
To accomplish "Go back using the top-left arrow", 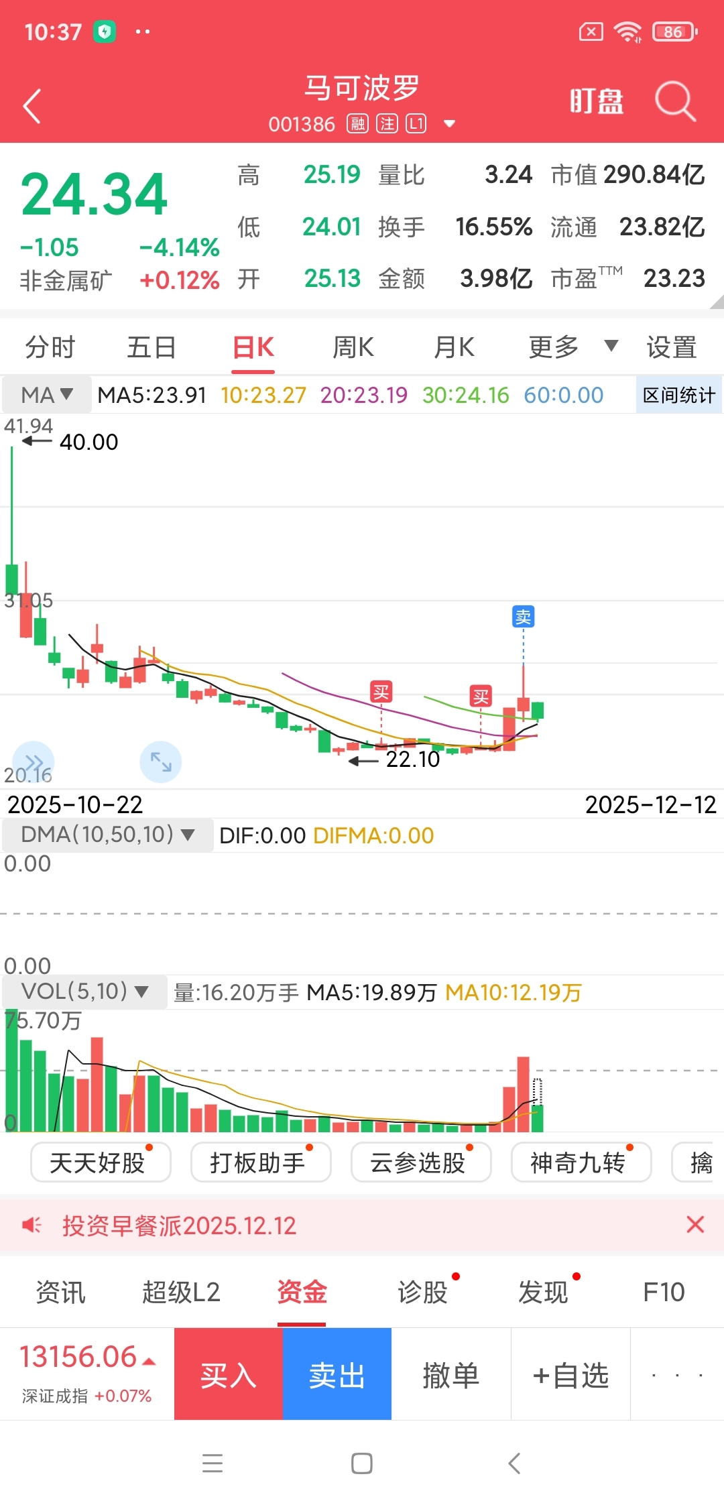I will point(32,106).
